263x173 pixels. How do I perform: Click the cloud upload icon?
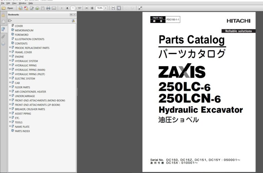(37, 8)
